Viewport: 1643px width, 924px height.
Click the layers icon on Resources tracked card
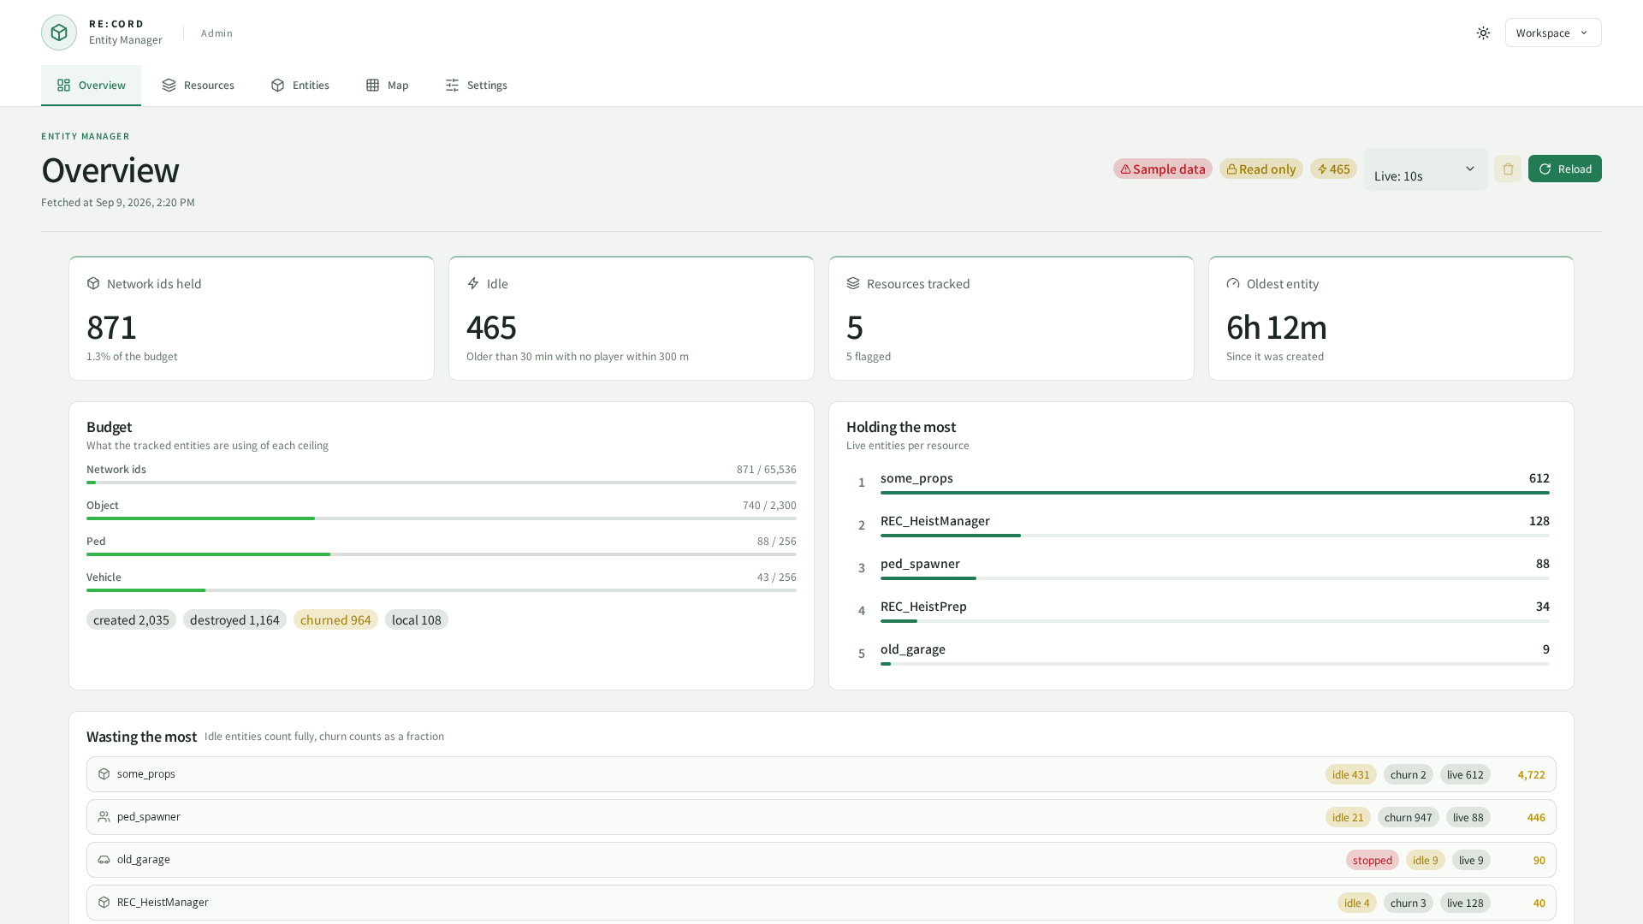pyautogui.click(x=853, y=283)
